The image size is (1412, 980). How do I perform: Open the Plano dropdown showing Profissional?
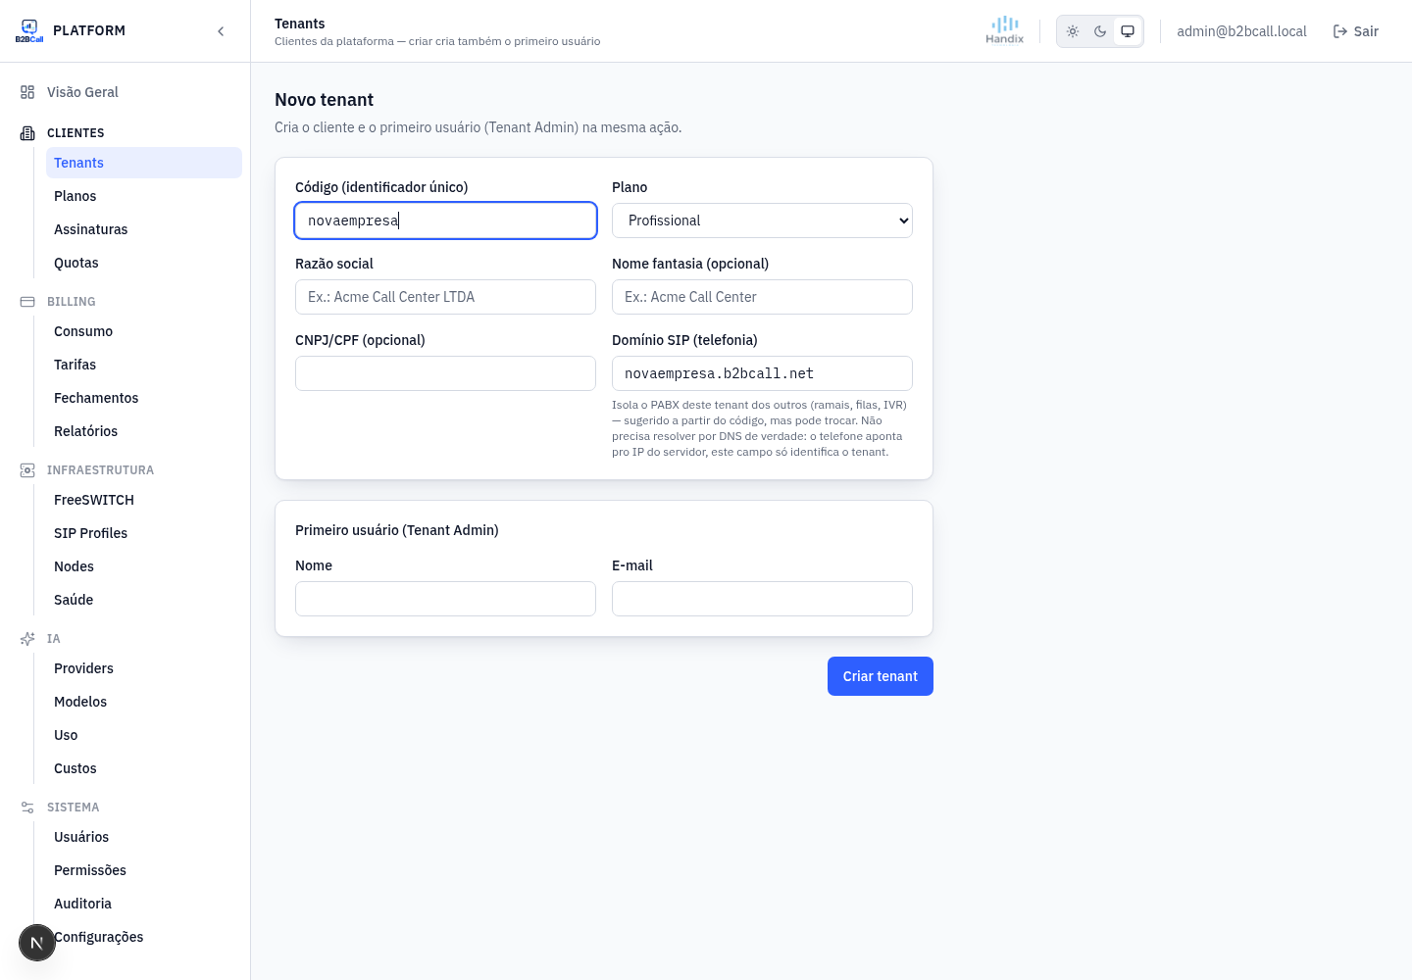point(762,220)
